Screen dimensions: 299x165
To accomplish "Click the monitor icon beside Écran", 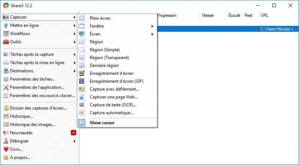I will coord(81,34).
